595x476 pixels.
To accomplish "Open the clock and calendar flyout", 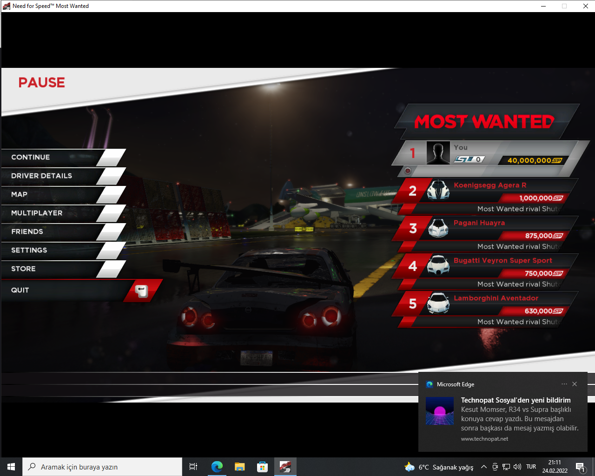I will [555, 467].
